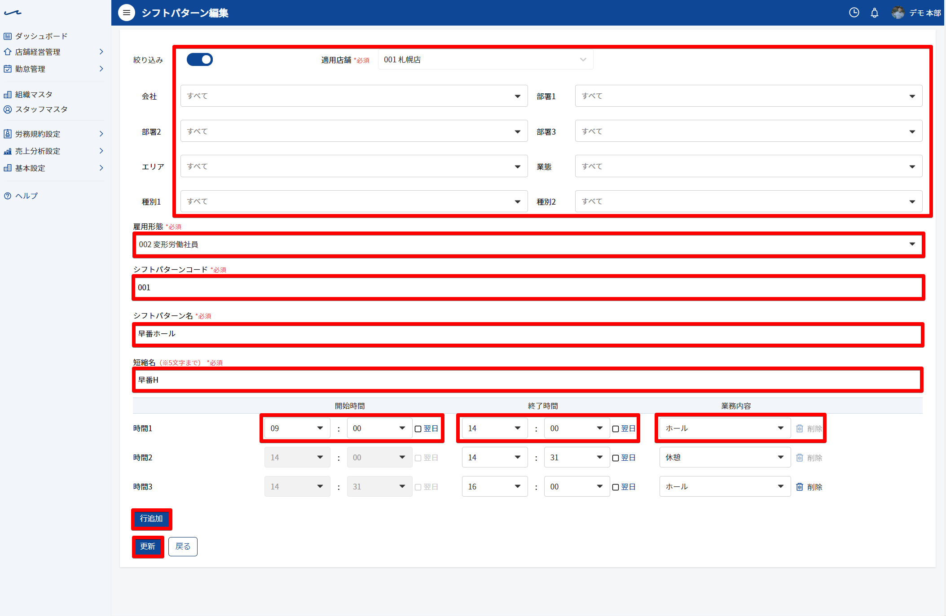Click the app logo in sidebar
The image size is (946, 616).
point(13,13)
